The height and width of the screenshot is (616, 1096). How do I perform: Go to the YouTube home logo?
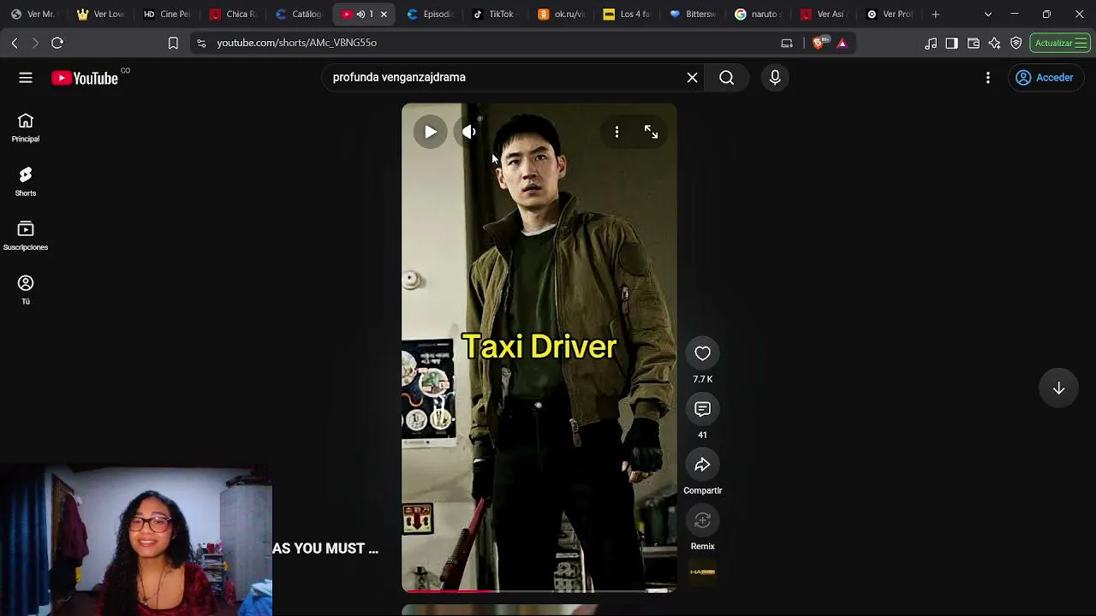click(85, 78)
